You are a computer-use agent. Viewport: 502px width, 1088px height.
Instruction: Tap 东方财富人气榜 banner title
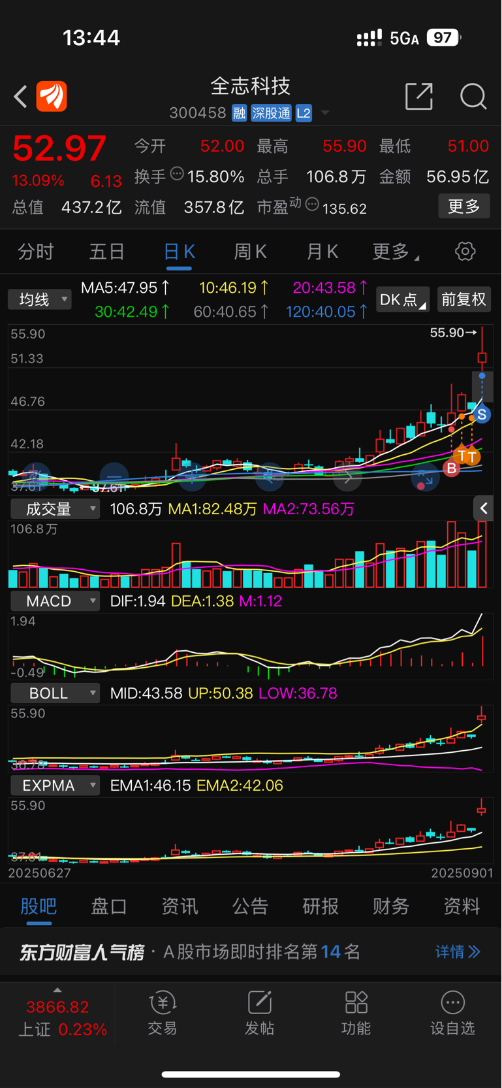click(x=82, y=952)
